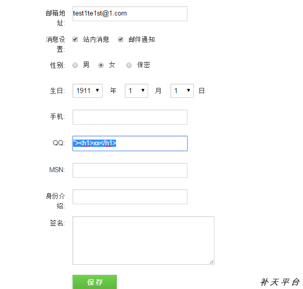Select the 保密 gender radio button
The height and width of the screenshot is (289, 303).
coord(129,65)
